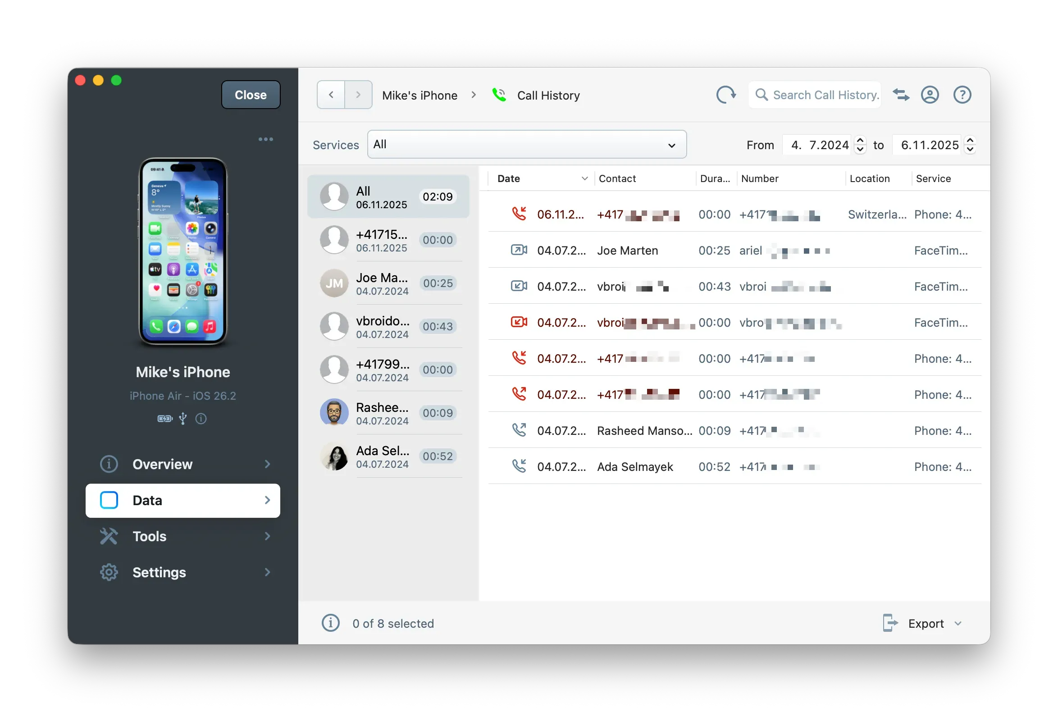This screenshot has height=712, width=1058.
Task: Click the Search Call History field
Action: 815,95
